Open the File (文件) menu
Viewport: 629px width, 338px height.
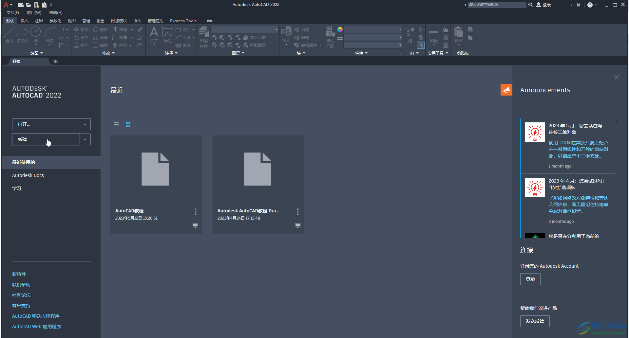13,12
